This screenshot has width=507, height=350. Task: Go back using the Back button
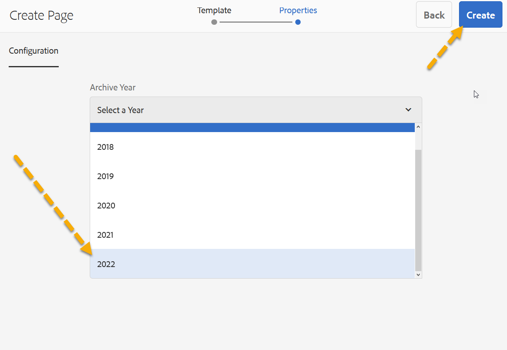[434, 15]
